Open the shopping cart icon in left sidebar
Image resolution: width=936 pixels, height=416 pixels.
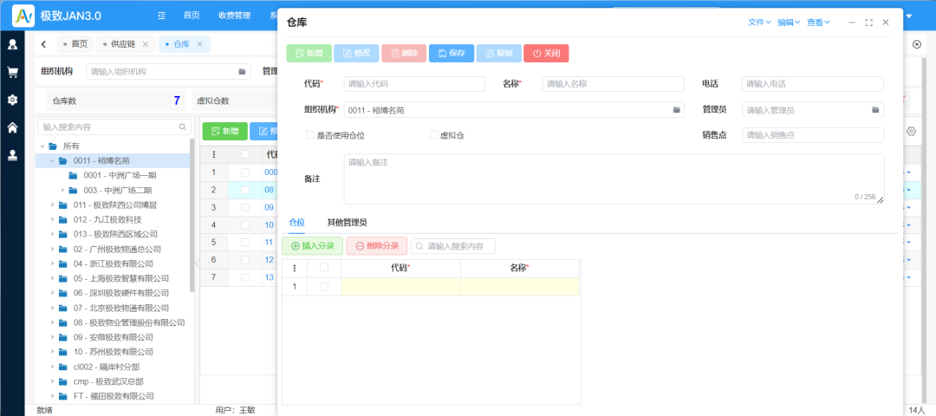click(12, 72)
